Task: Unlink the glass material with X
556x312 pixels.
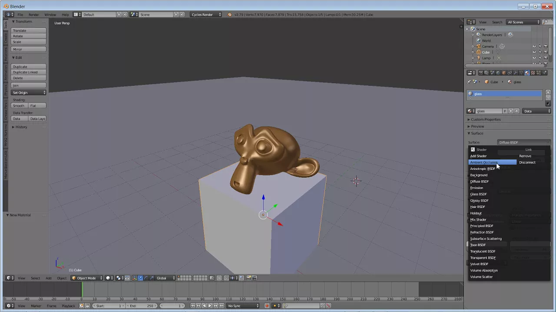Action: 516,111
